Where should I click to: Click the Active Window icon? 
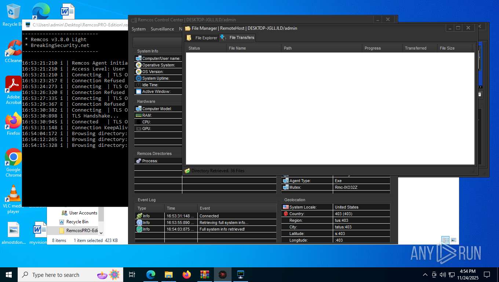(x=138, y=91)
